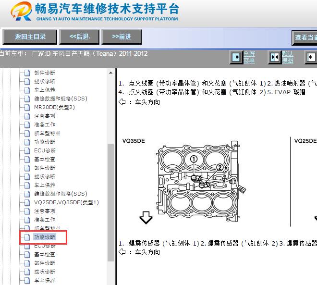The width and height of the screenshot is (317, 285).
Task: Click page icon beside 维修数据和规格(SDS) above MR20DE(类型2)
Action: [x=27, y=99]
